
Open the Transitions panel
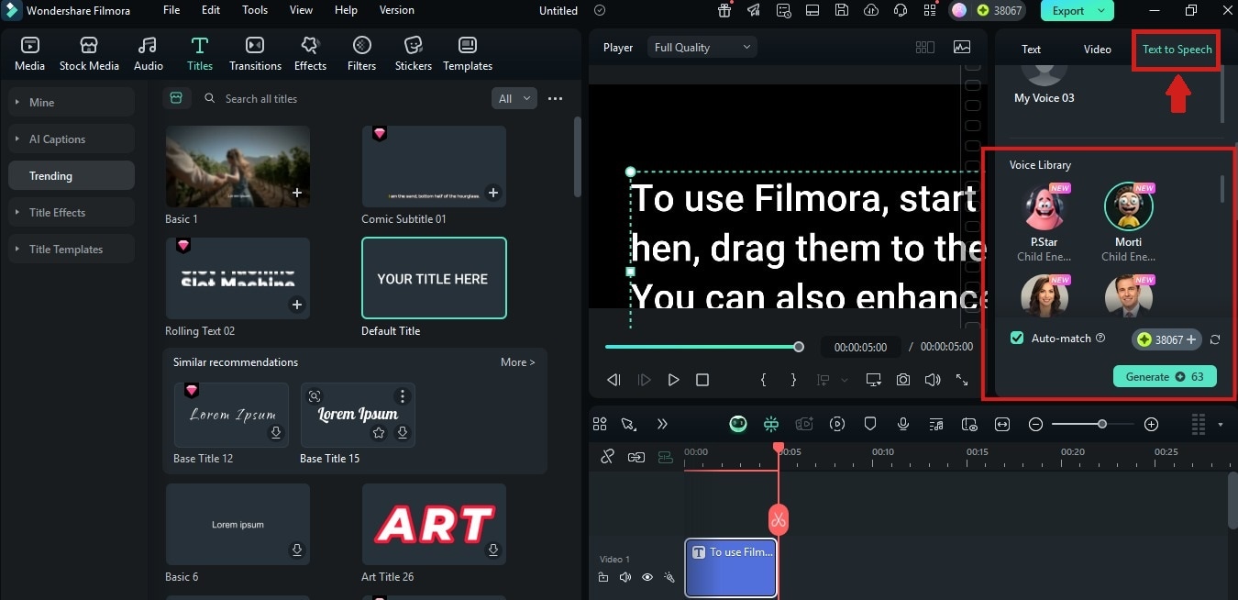click(255, 54)
